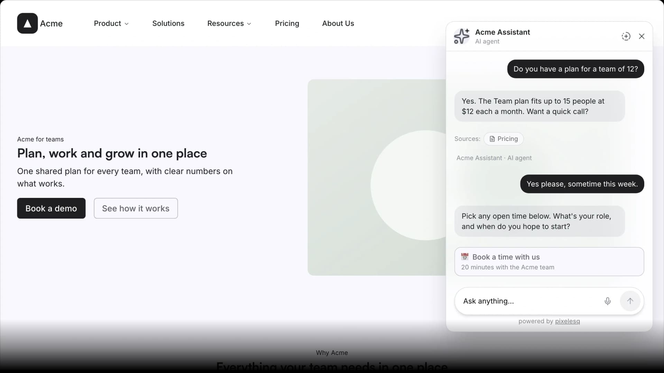The image size is (664, 373).
Task: Click the 'Yes please, sometime this week.' message
Action: click(582, 184)
